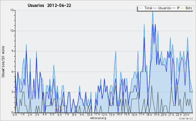This screenshot has height=121, width=196.
Task: Click the chart title 'Usuarios 2012-06-22'
Action: [49, 5]
